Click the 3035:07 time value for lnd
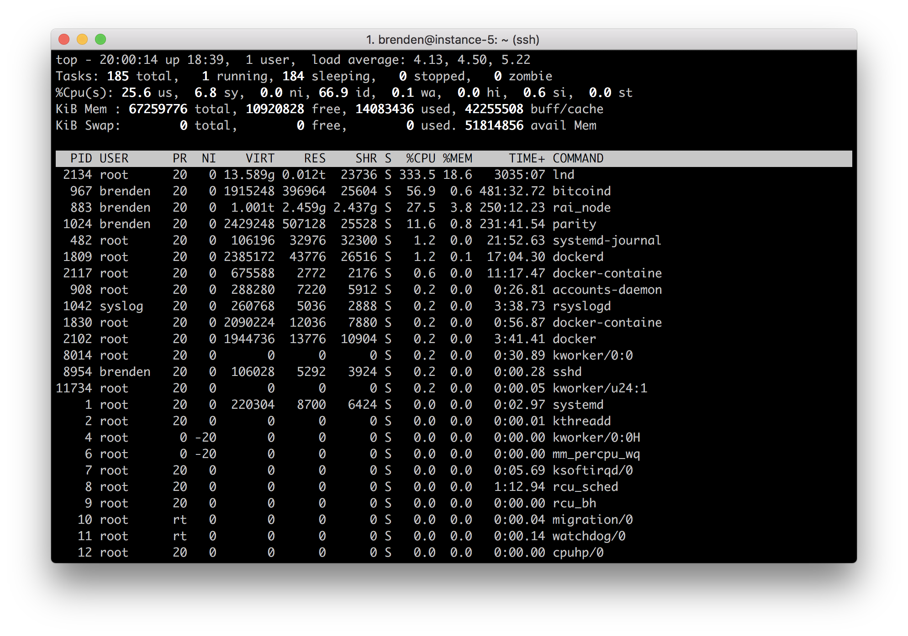The height and width of the screenshot is (636, 908). coord(519,175)
